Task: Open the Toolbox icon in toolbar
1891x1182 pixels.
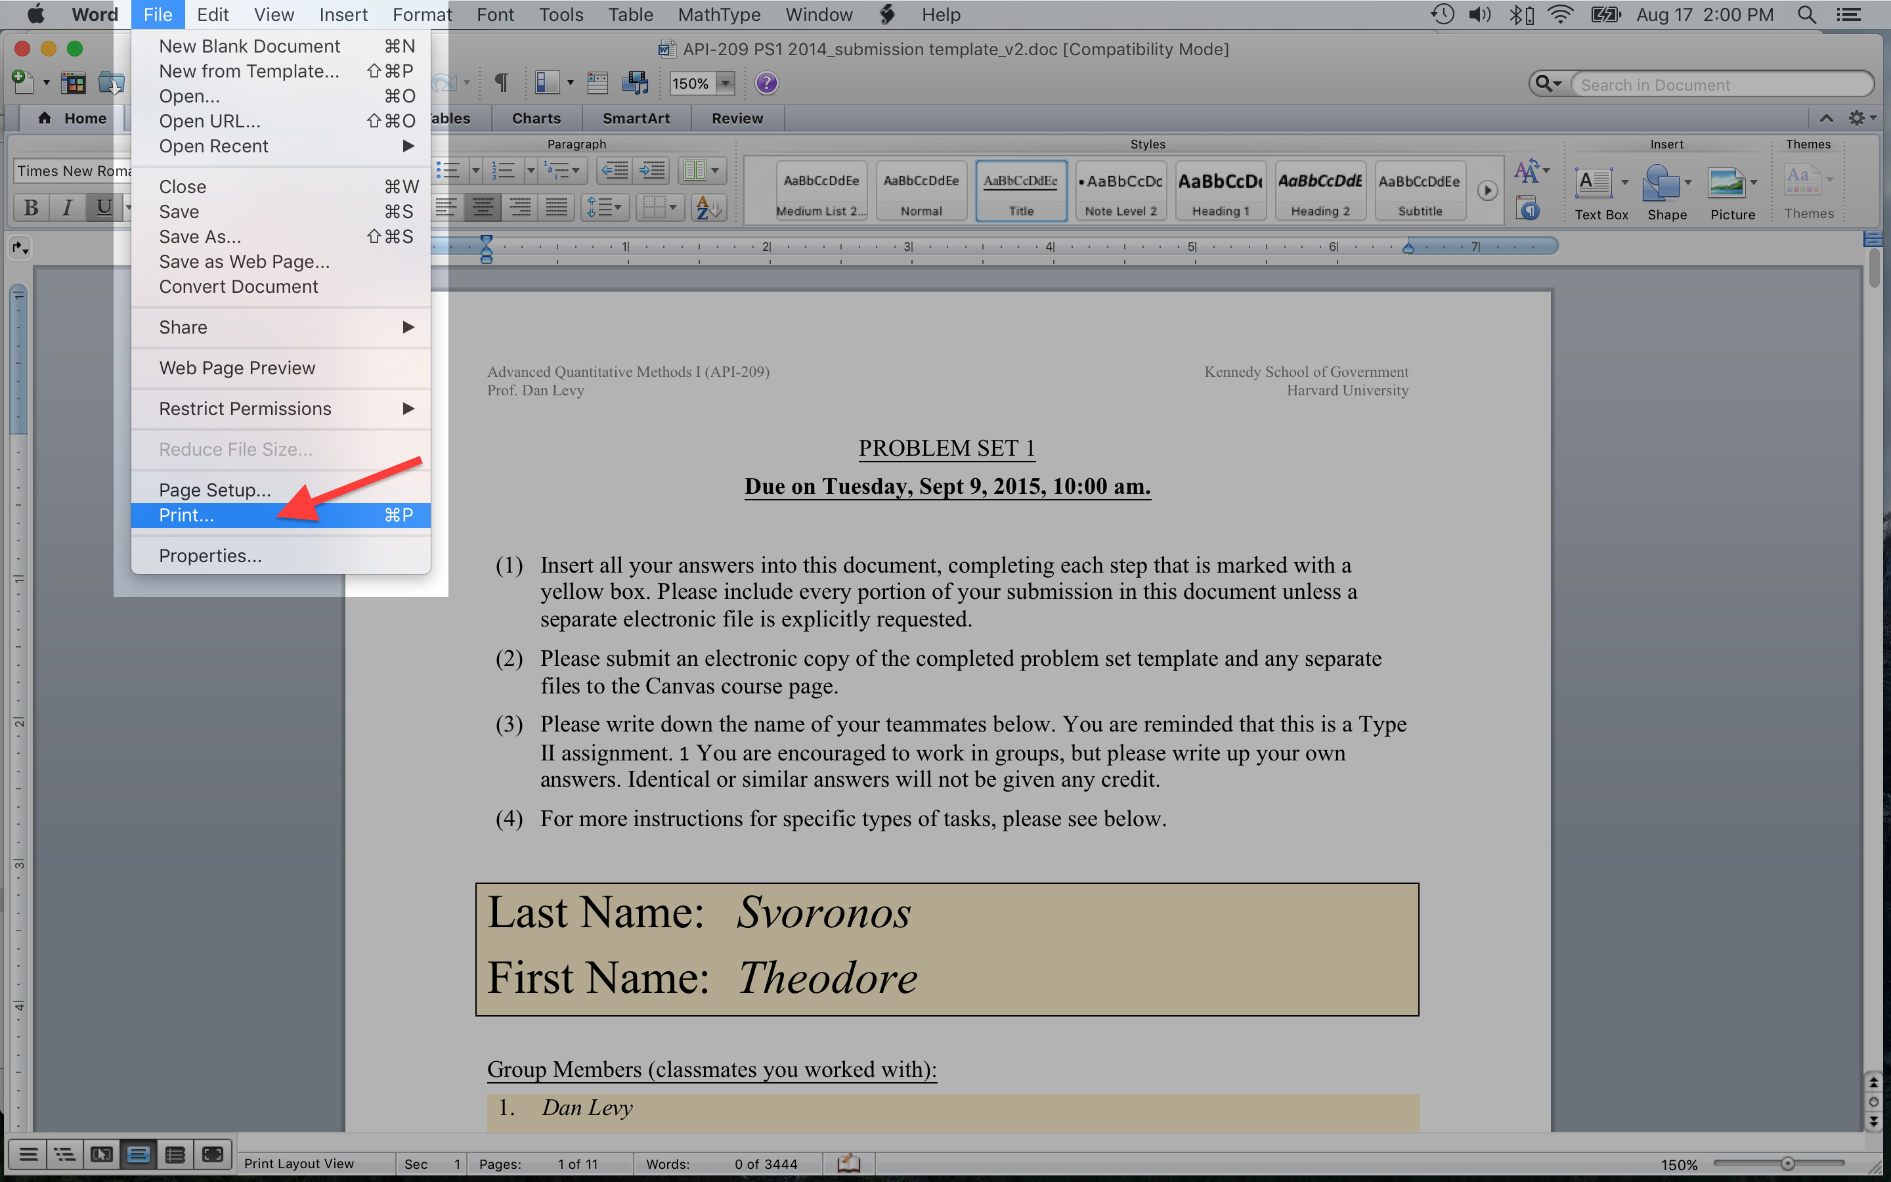Action: coord(598,82)
